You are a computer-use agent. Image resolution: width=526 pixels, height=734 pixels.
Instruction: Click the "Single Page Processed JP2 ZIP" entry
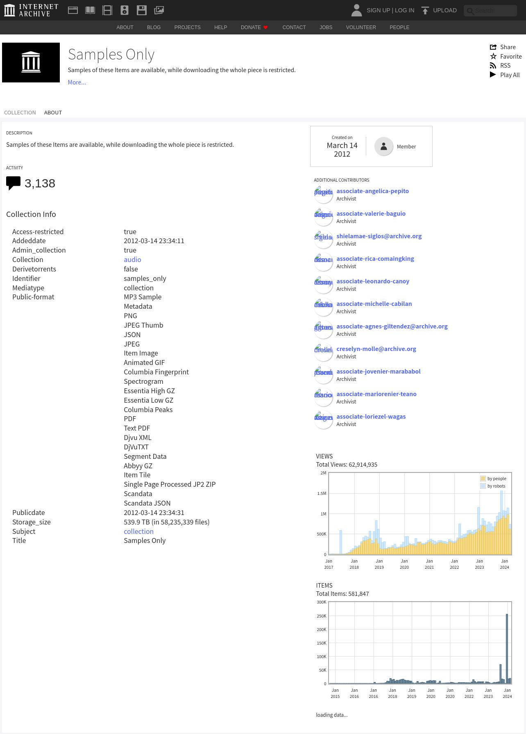[x=170, y=484]
